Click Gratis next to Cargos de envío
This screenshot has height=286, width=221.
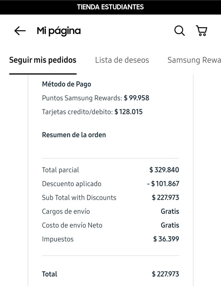170,211
